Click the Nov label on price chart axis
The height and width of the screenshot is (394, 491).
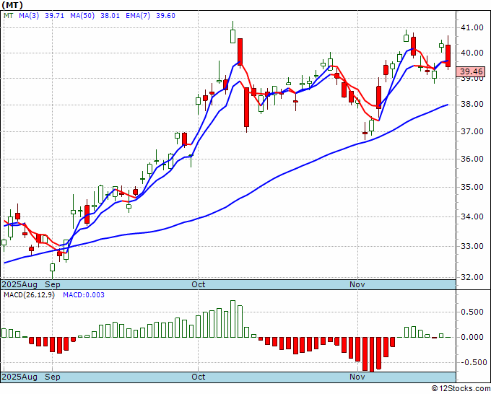357,284
